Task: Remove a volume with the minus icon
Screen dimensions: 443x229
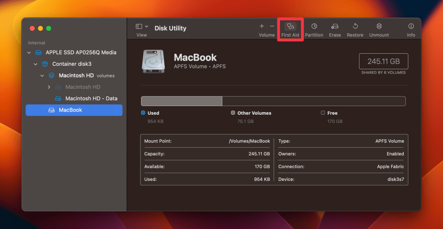Action: point(272,26)
